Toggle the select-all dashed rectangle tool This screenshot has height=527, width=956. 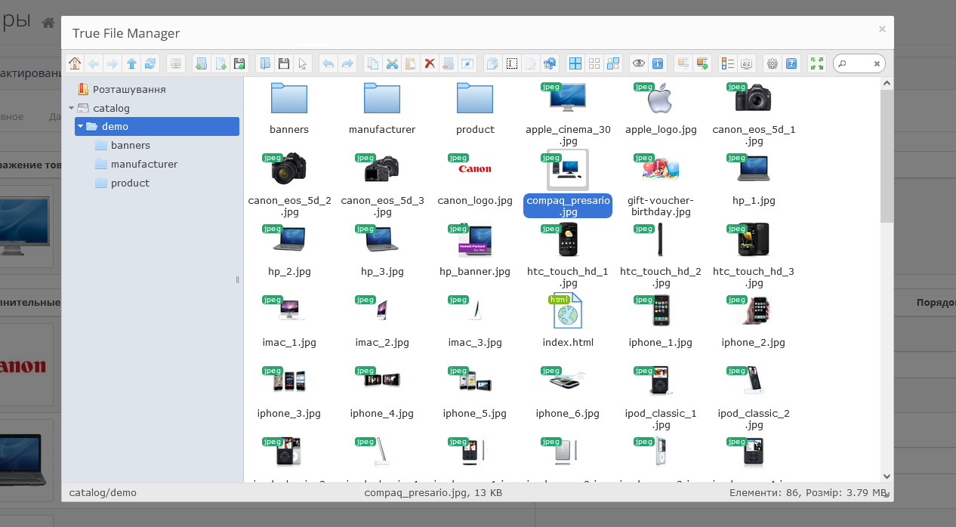click(512, 63)
